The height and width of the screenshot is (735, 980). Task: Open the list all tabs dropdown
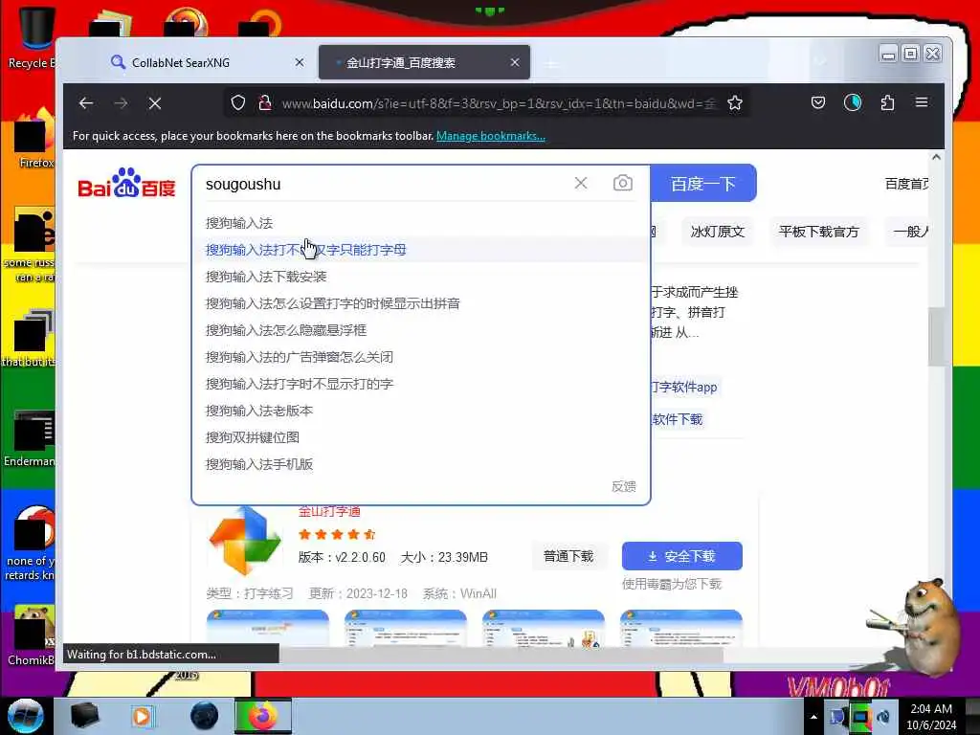click(820, 62)
